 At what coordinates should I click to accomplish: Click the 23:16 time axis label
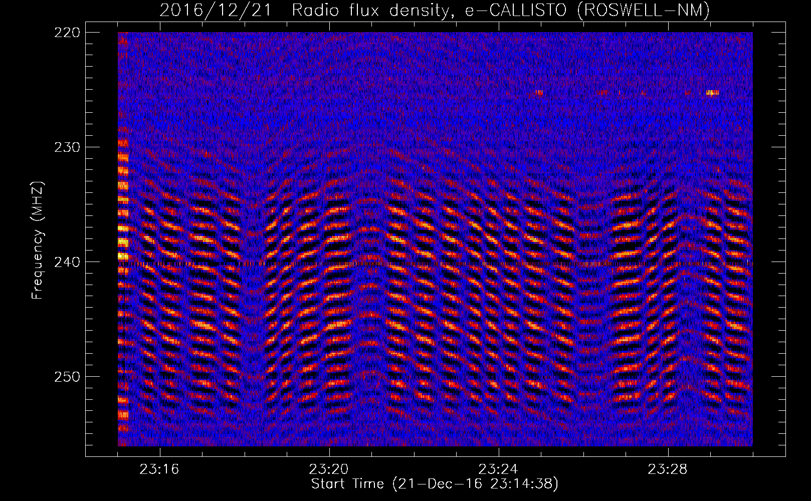pyautogui.click(x=159, y=469)
